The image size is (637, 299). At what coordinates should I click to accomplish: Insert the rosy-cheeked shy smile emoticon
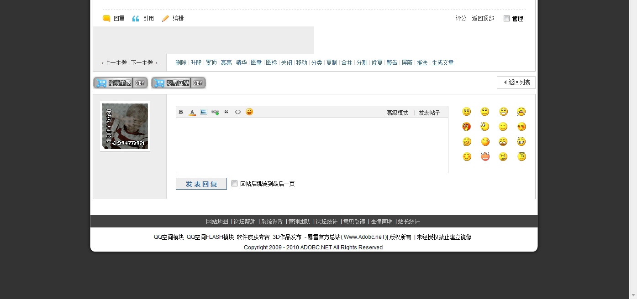pos(467,157)
